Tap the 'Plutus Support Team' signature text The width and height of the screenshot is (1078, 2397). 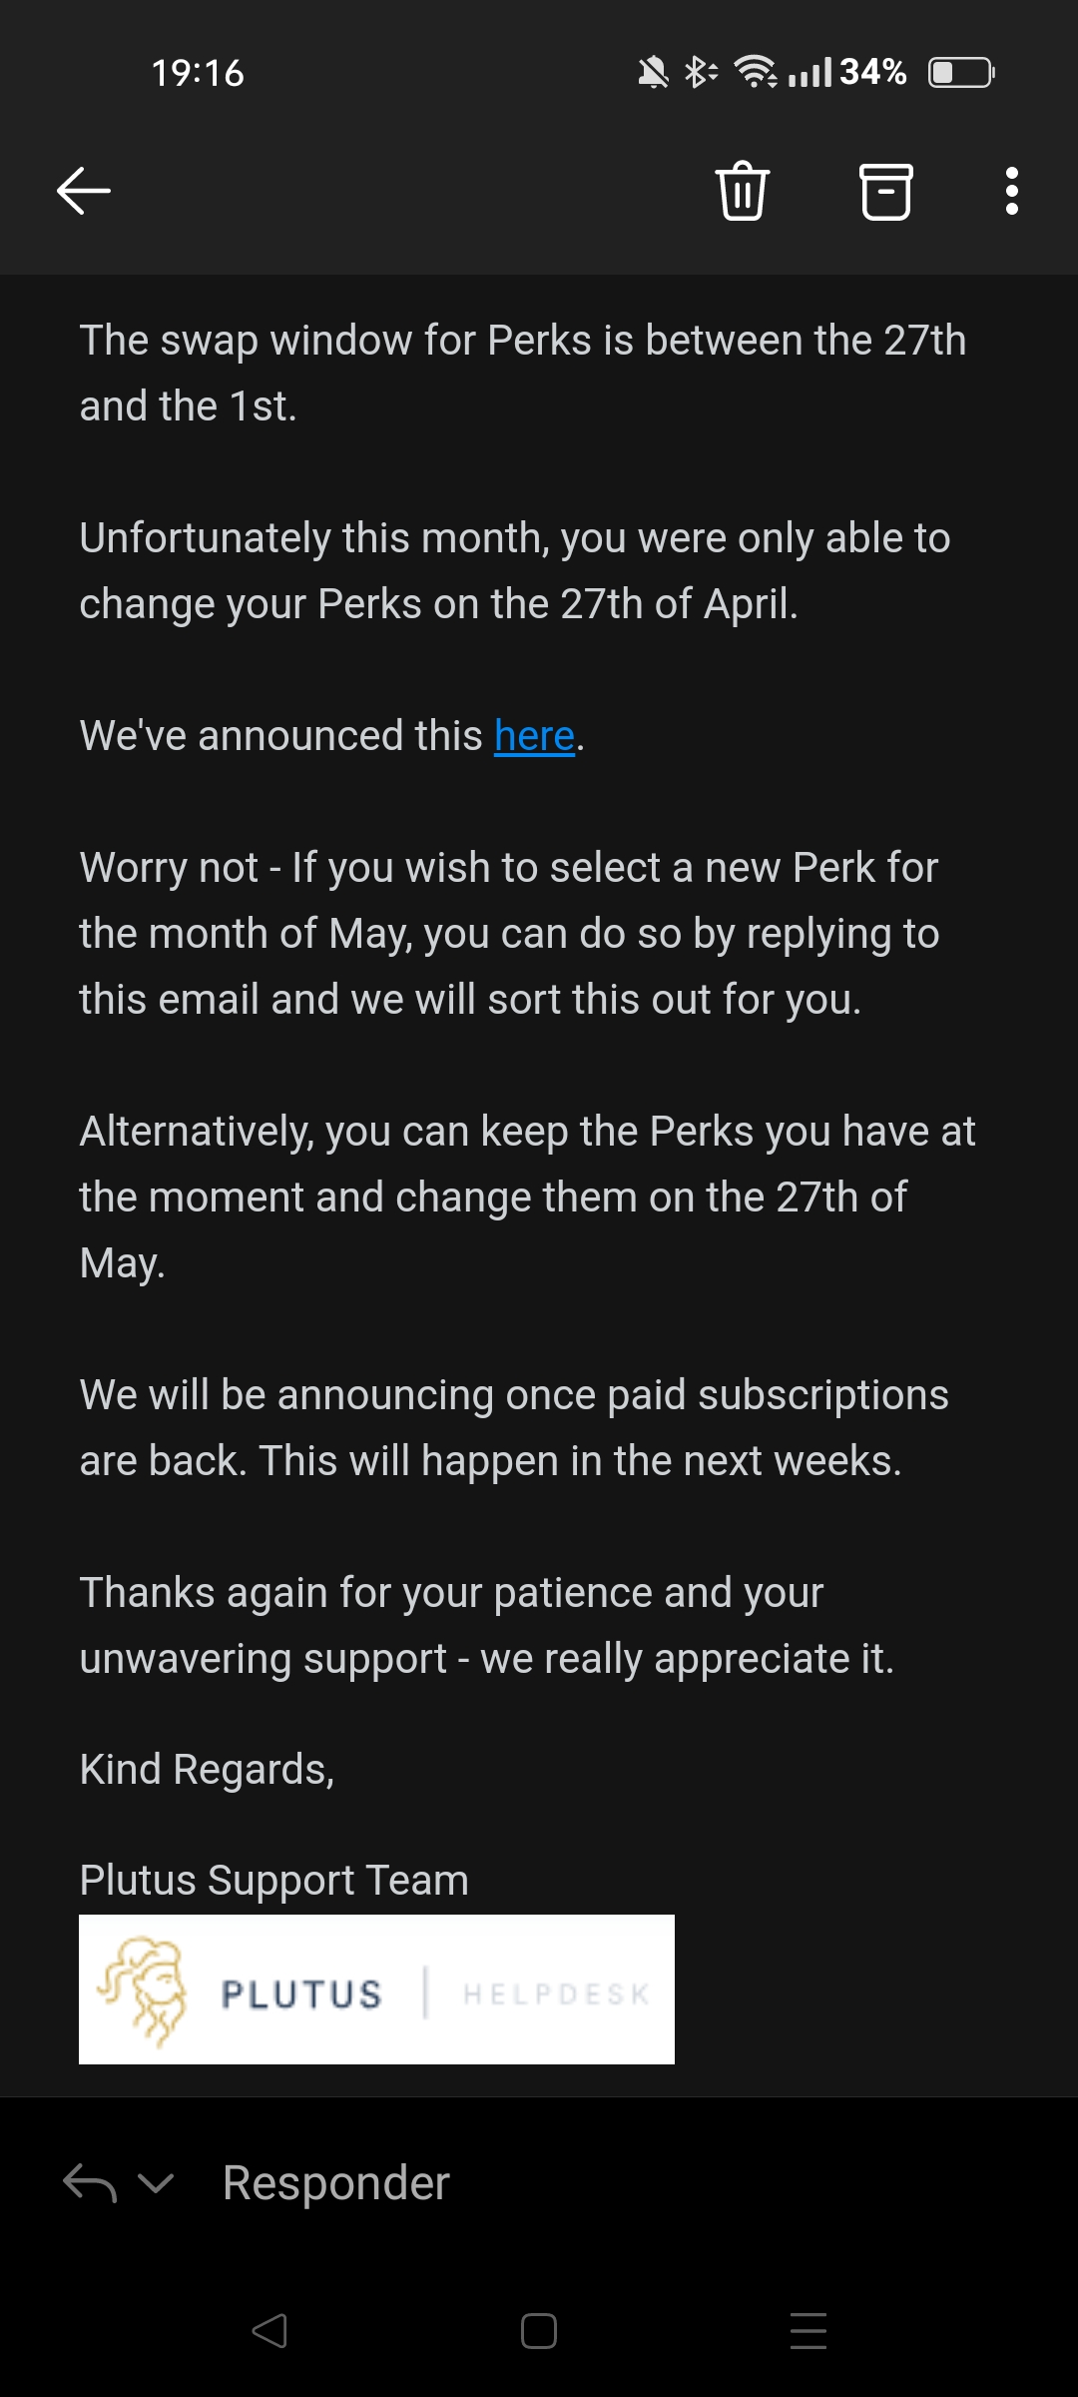[273, 1880]
